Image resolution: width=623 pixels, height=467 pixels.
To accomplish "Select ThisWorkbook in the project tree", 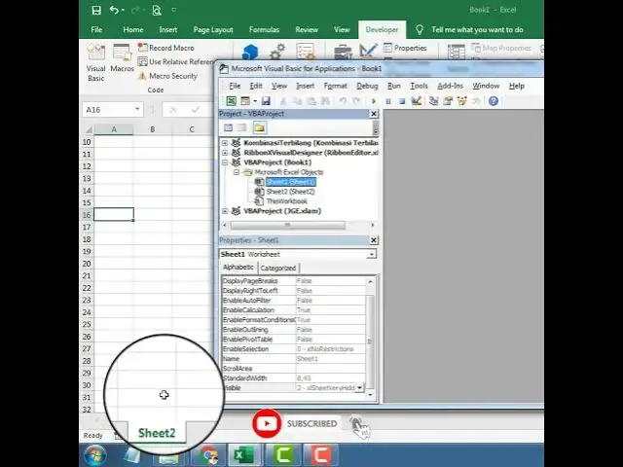I will (x=286, y=201).
